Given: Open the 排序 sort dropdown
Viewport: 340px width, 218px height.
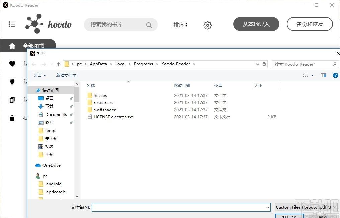Looking at the screenshot, I should click(180, 25).
